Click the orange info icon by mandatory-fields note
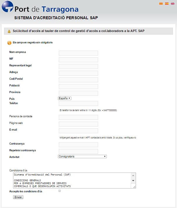 tap(9, 43)
